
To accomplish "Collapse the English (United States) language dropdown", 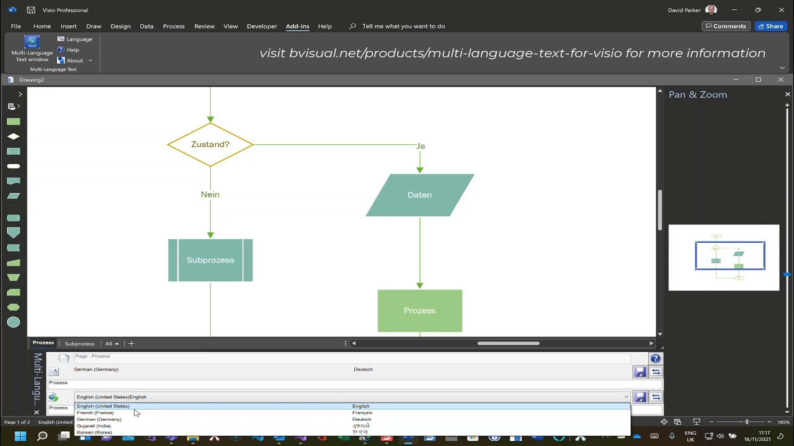I will pyautogui.click(x=626, y=397).
